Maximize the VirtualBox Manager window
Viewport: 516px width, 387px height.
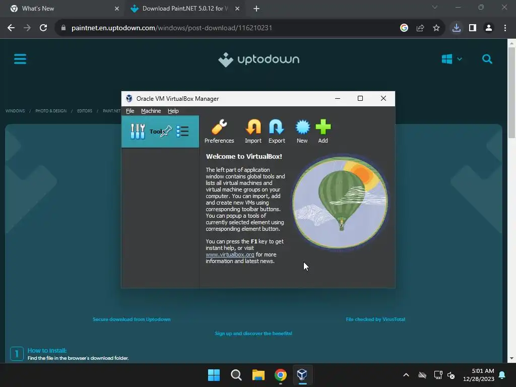click(x=360, y=98)
